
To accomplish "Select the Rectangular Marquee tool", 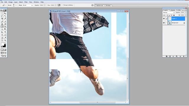I will [x=2, y=14].
